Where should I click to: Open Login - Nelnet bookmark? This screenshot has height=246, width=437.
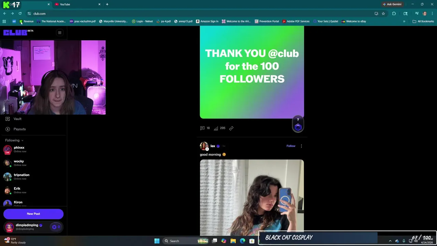[x=142, y=22]
